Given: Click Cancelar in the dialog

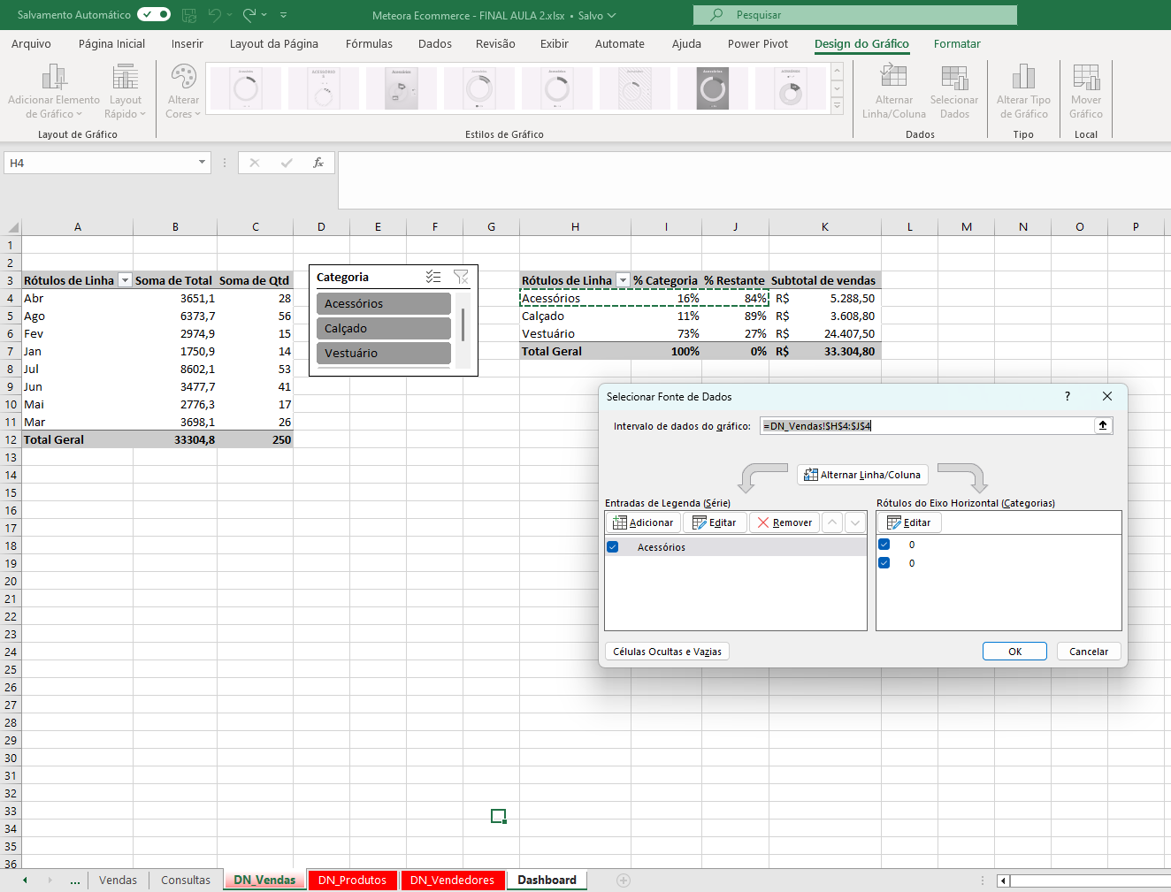Looking at the screenshot, I should point(1089,652).
